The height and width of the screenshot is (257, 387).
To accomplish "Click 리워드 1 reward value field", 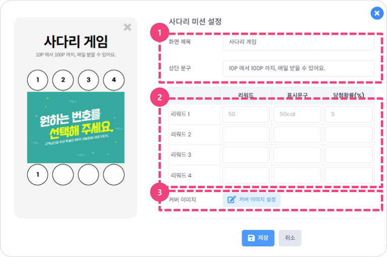I will pos(246,114).
